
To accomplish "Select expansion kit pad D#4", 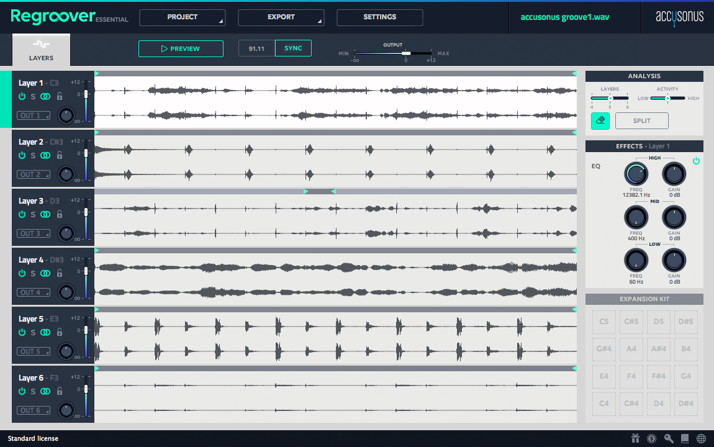I will (x=686, y=404).
